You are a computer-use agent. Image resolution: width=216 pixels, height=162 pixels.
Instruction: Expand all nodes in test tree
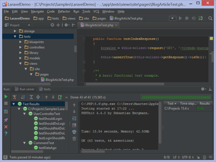(31, 97)
